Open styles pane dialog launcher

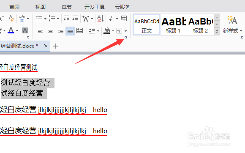pos(242,38)
